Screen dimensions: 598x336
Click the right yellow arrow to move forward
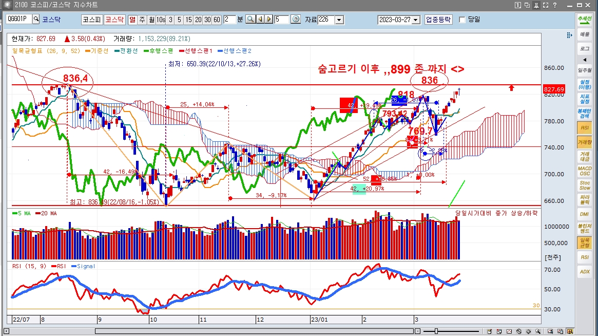(269, 19)
